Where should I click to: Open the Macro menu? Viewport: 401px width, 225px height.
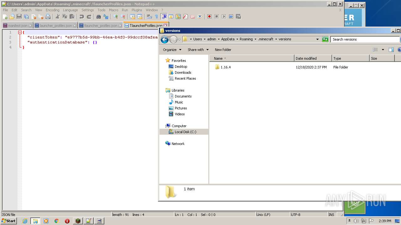[113, 10]
